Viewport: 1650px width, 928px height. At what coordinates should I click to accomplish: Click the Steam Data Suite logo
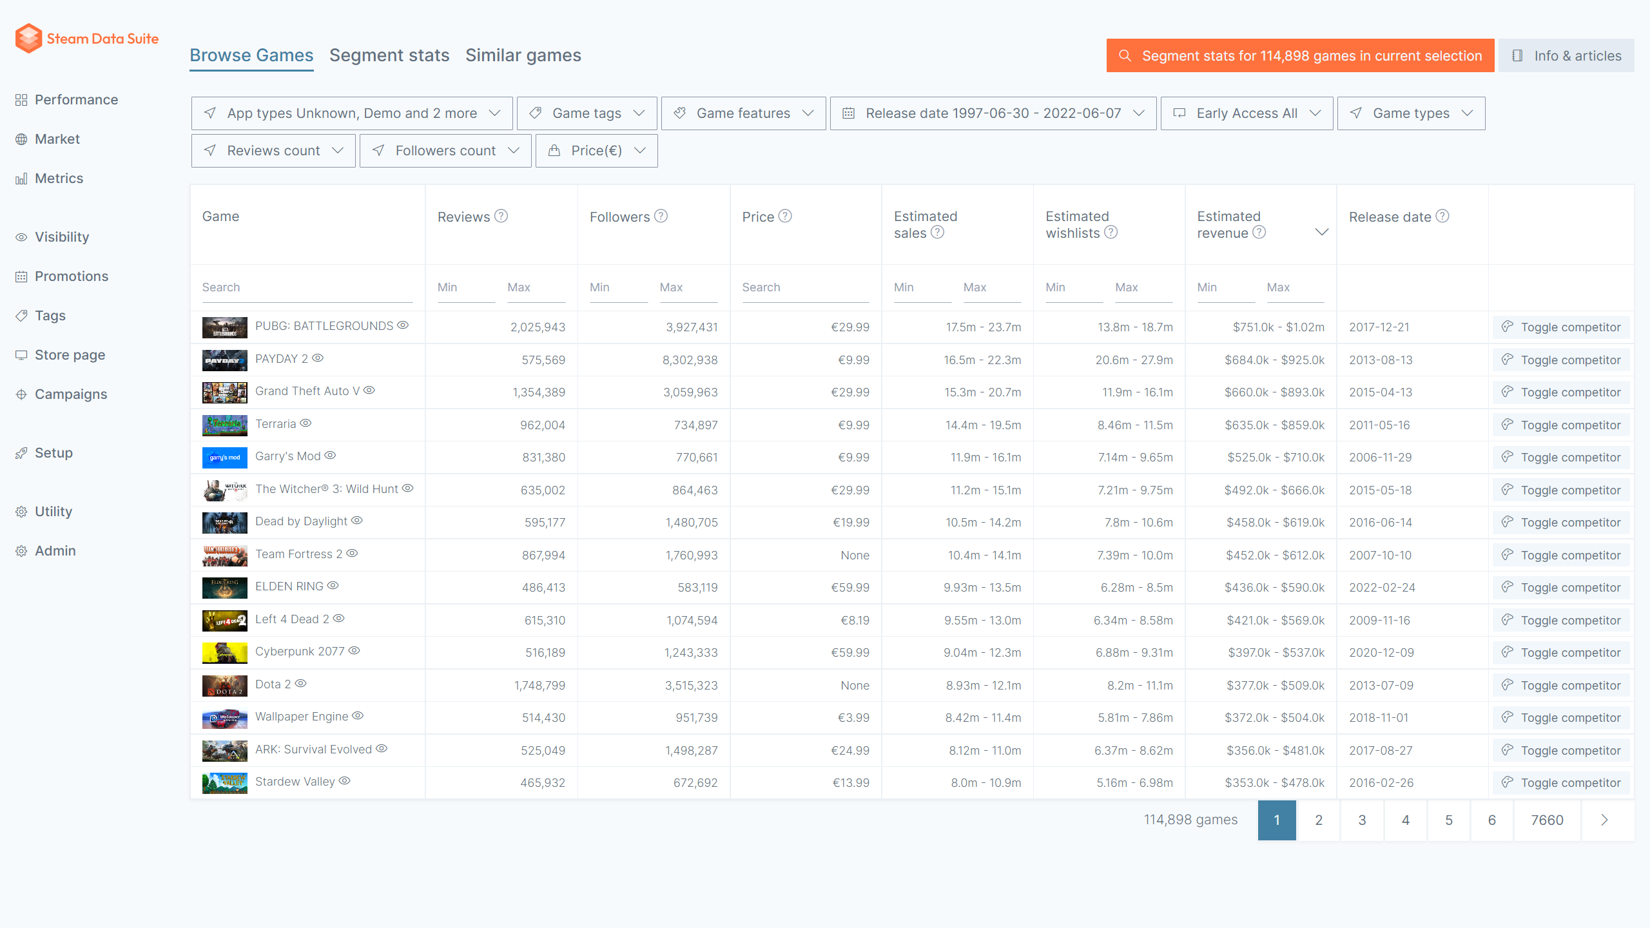(x=87, y=39)
